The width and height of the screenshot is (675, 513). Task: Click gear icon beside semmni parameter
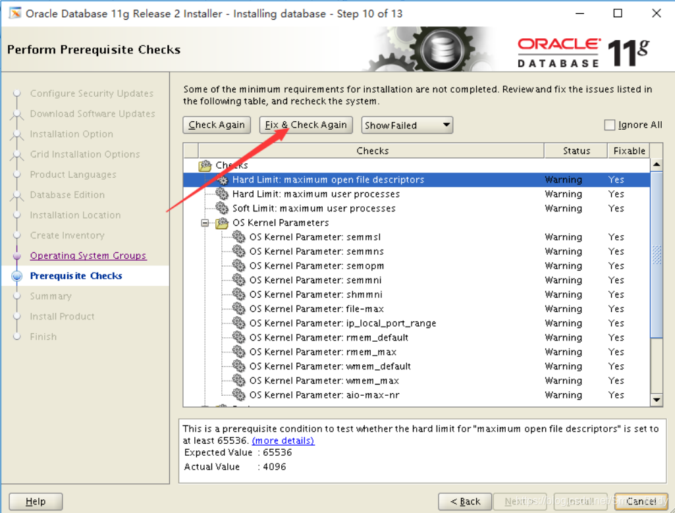point(239,280)
